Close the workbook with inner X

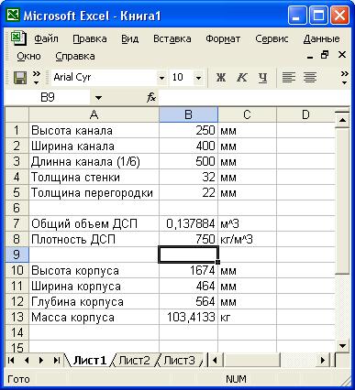click(342, 55)
